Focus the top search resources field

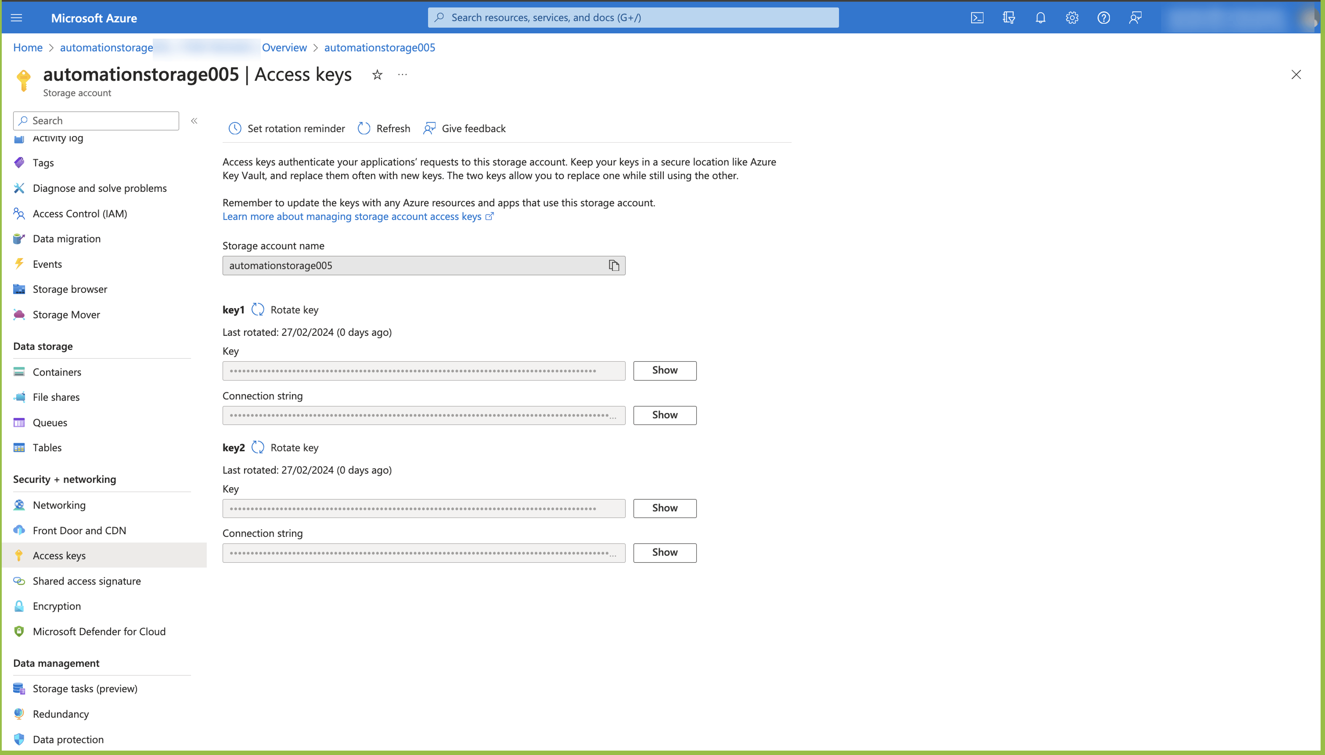point(633,18)
